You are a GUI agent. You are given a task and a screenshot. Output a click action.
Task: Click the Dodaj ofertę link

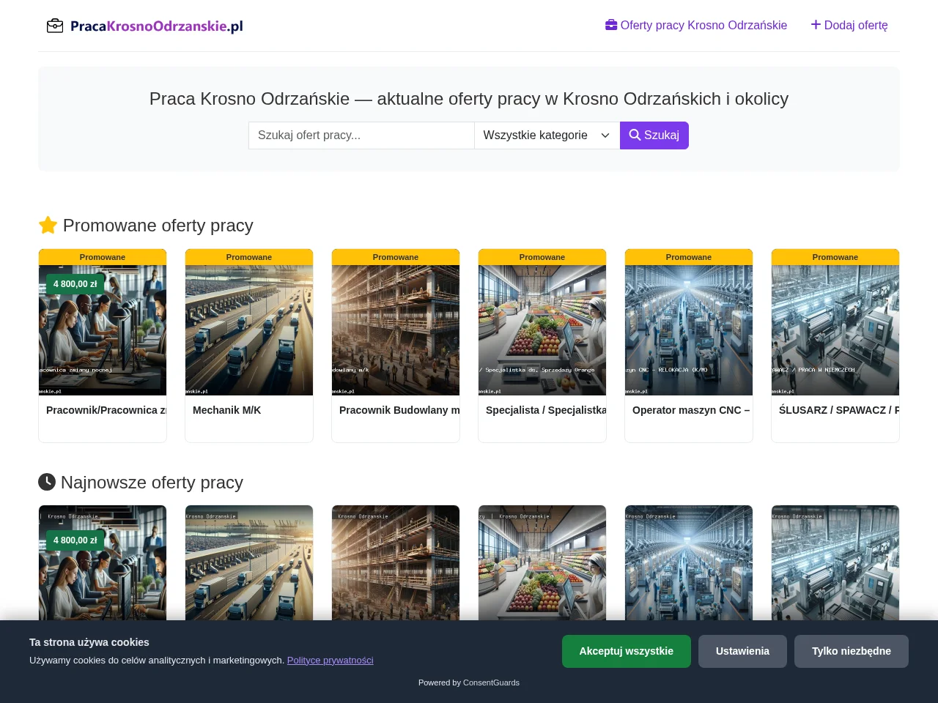click(x=849, y=25)
